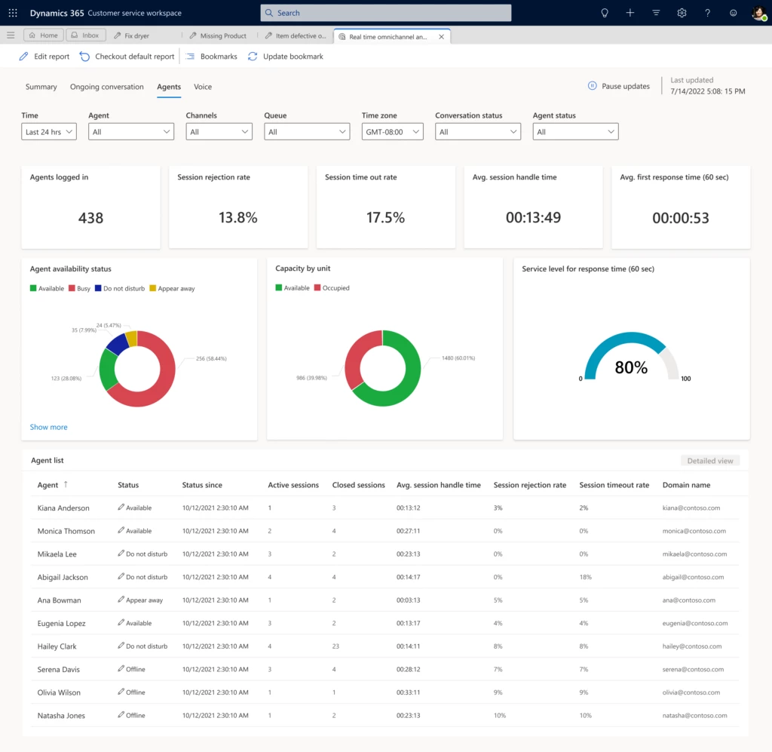Click Pause updates
This screenshot has height=752, width=772.
tap(618, 86)
